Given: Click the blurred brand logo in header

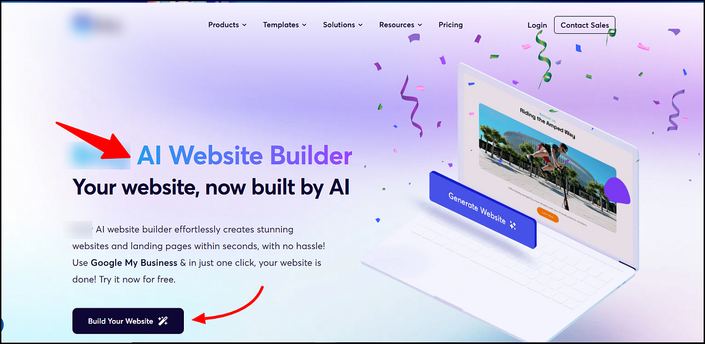Looking at the screenshot, I should [x=96, y=24].
